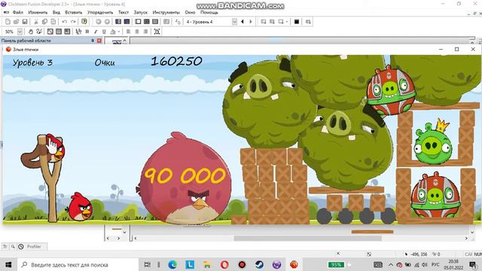The height and width of the screenshot is (271, 482).
Task: Open the Помощь menu
Action: click(209, 12)
